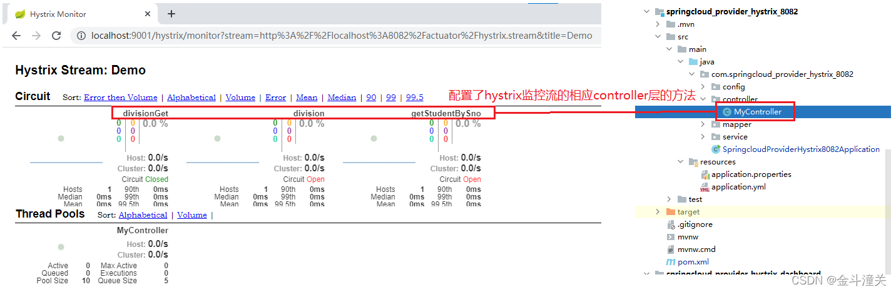Select the mvnw file
The width and height of the screenshot is (896, 292).
tap(688, 237)
